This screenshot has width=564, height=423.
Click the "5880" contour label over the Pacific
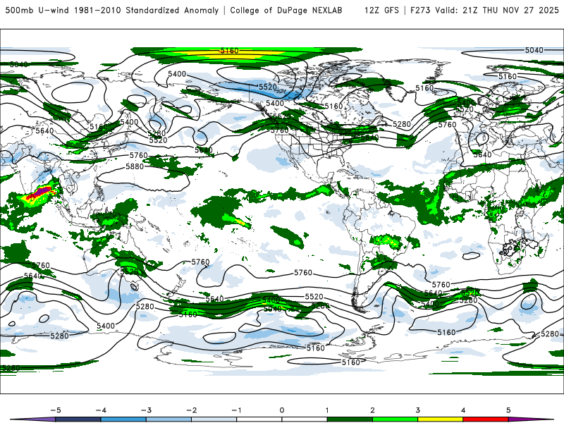pyautogui.click(x=135, y=166)
